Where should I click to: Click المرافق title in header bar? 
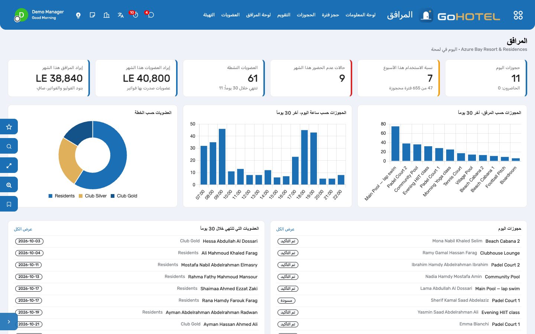click(x=400, y=15)
